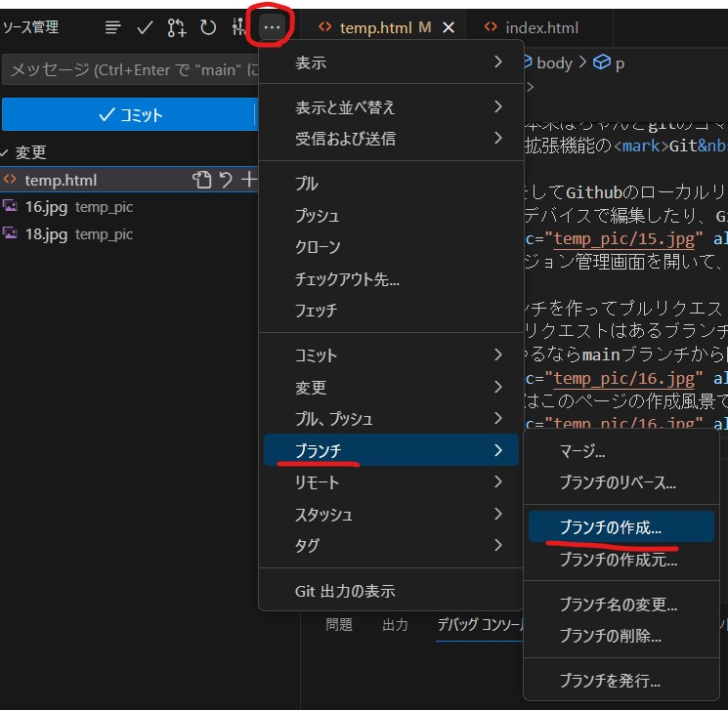728x710 pixels.
Task: Discard changes icon for temp.html
Action: pos(226,180)
